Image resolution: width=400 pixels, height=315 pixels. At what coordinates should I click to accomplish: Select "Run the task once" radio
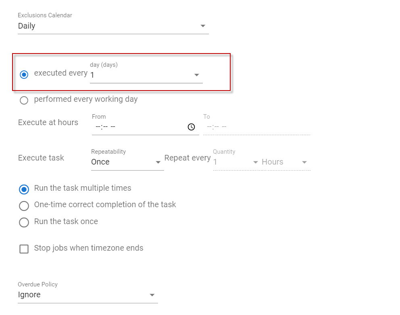[24, 222]
